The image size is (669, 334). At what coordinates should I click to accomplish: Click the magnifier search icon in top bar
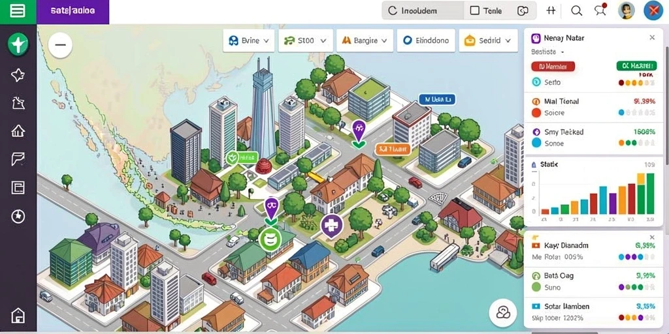pos(576,11)
